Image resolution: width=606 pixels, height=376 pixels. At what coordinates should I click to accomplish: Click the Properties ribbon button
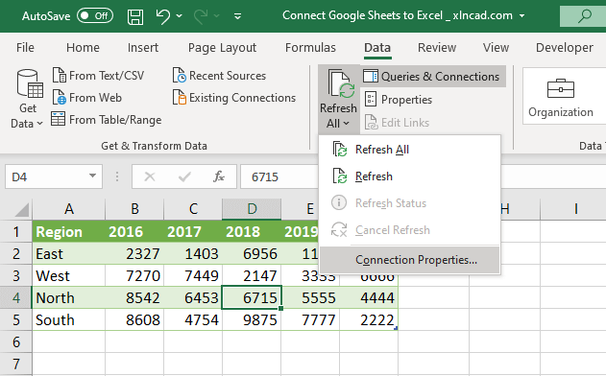click(x=398, y=100)
